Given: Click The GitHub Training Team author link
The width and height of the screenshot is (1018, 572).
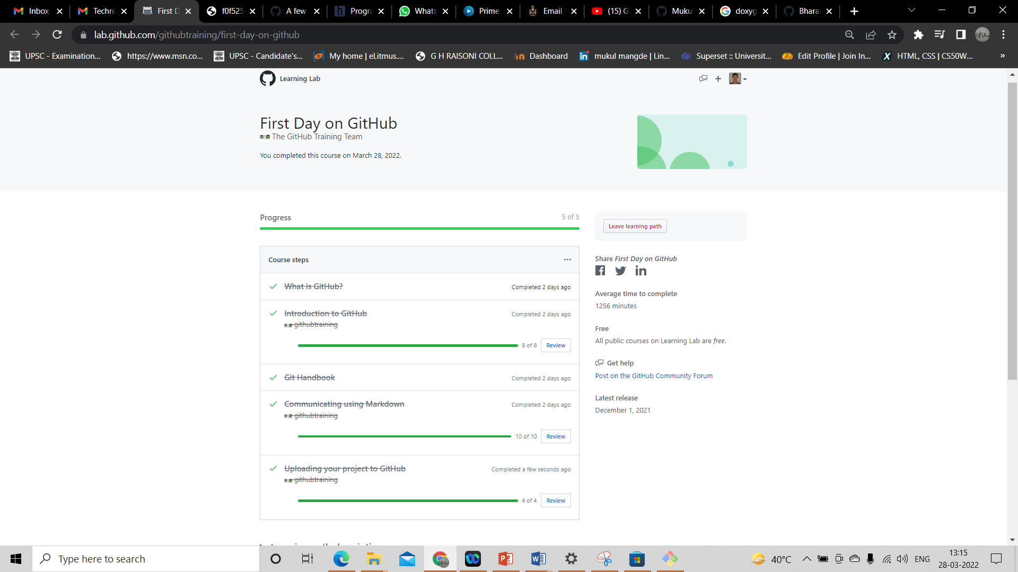Looking at the screenshot, I should point(317,137).
